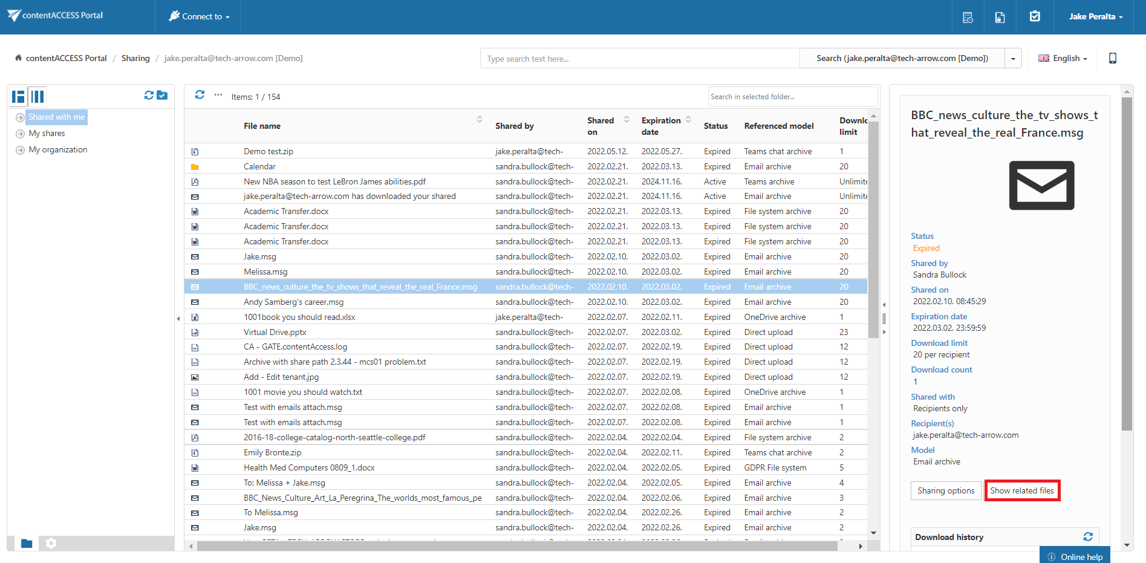Click the folder checkmark icon in tree panel
Screen dimensions: 1146x563
162,95
